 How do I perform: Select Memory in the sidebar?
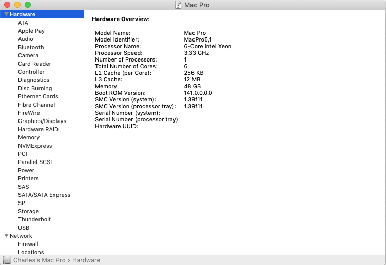point(29,137)
